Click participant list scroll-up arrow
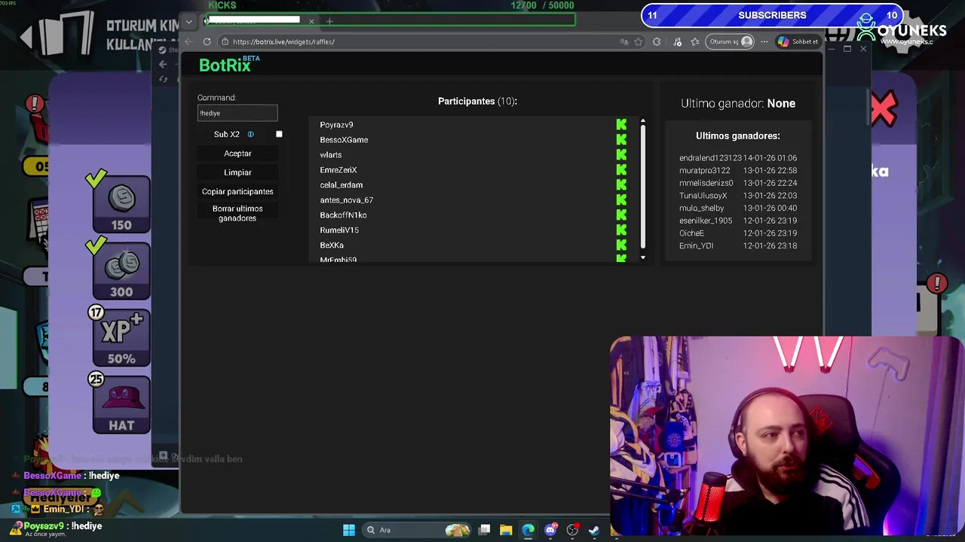The height and width of the screenshot is (542, 965). [x=643, y=120]
